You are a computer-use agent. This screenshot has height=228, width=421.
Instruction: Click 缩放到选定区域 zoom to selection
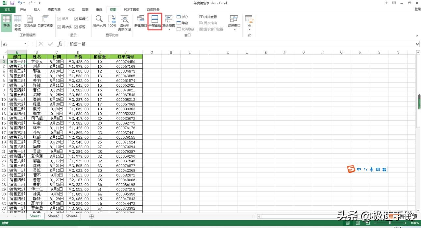124,23
